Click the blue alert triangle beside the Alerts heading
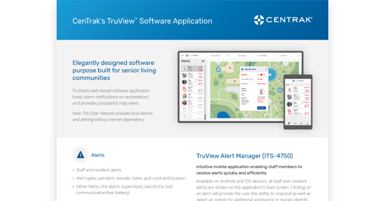The height and width of the screenshot is (201, 384). (80, 155)
